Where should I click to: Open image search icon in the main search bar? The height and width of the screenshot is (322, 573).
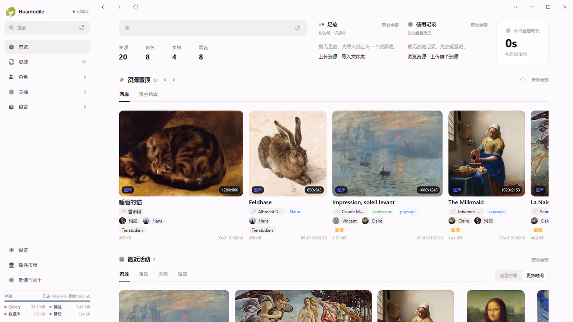[x=298, y=28]
